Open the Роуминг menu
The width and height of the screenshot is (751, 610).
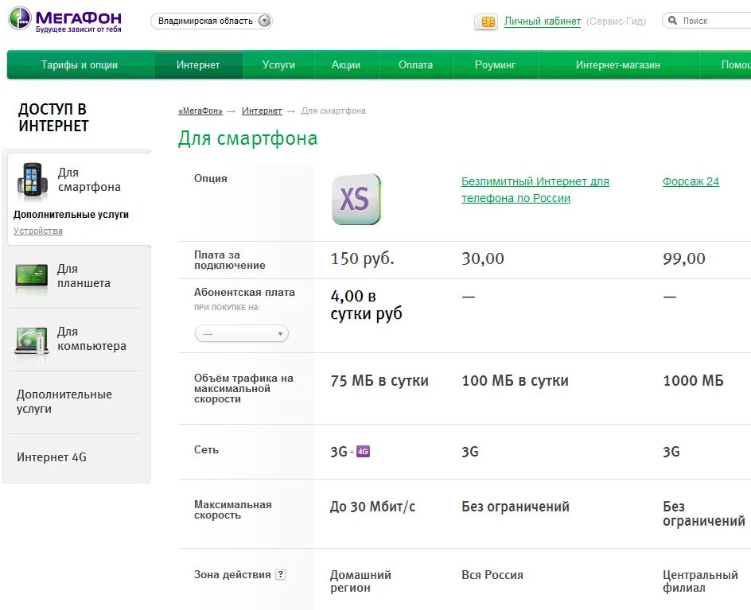click(496, 64)
